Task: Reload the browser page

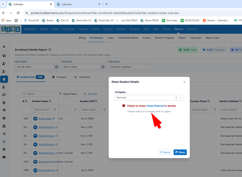Action: (18, 13)
